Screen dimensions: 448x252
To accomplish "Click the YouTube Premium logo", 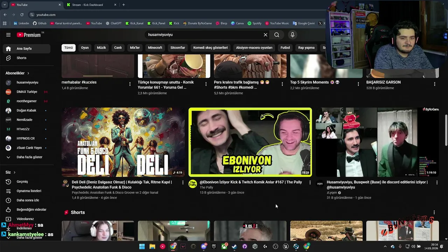I will point(29,35).
